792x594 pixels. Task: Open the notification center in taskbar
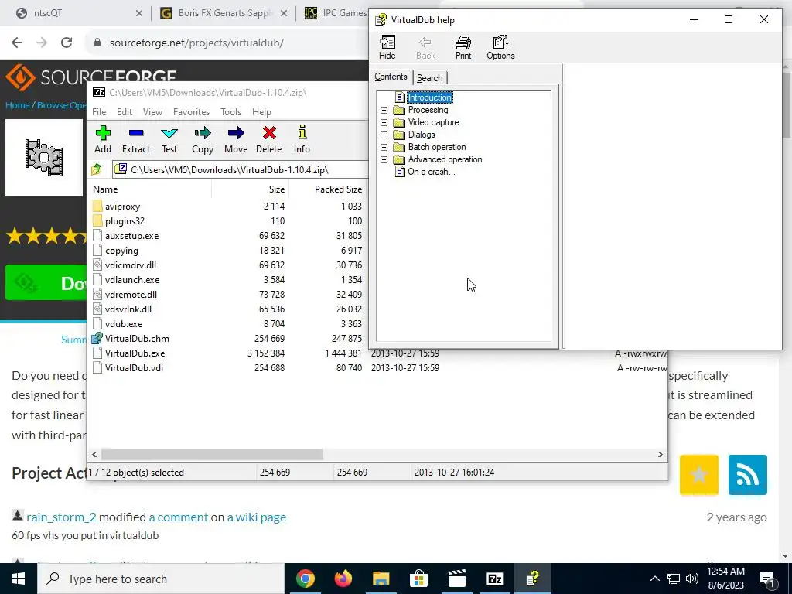click(768, 579)
